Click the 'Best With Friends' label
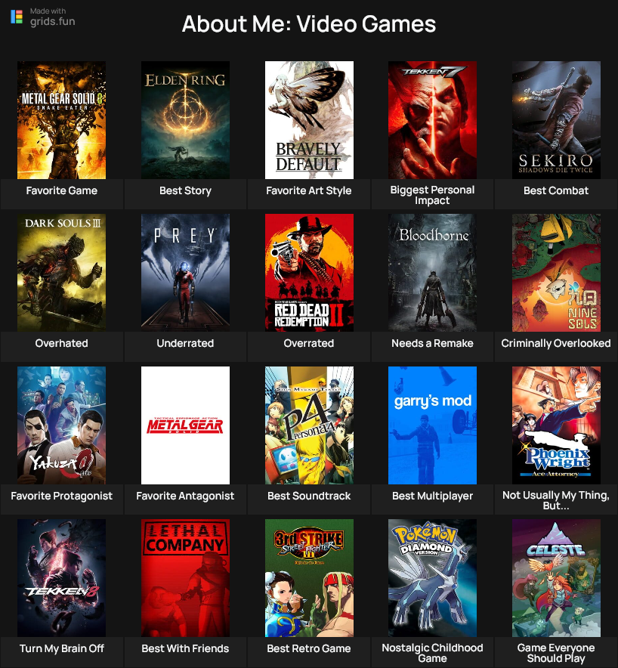618x668 pixels. 185,648
